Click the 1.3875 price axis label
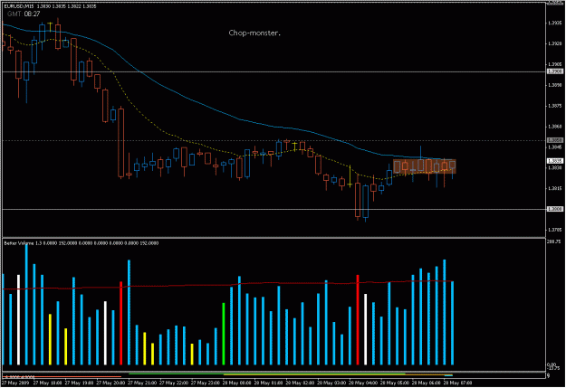Viewport: 566px width, 388px height. pos(555,106)
